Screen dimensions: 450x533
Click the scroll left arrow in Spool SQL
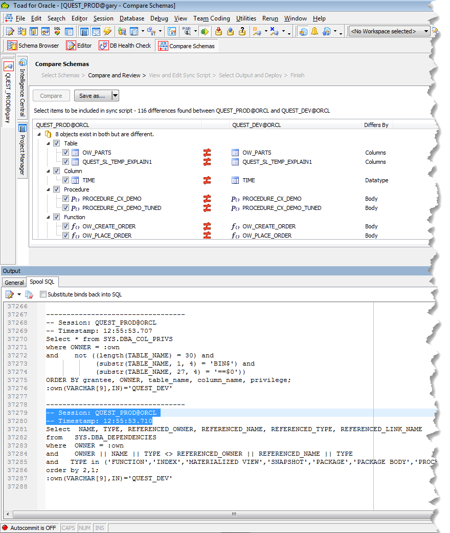(8, 514)
